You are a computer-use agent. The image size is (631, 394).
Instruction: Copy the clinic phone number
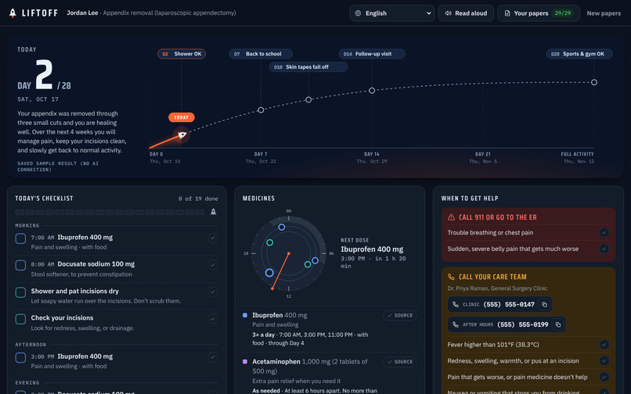tap(544, 304)
